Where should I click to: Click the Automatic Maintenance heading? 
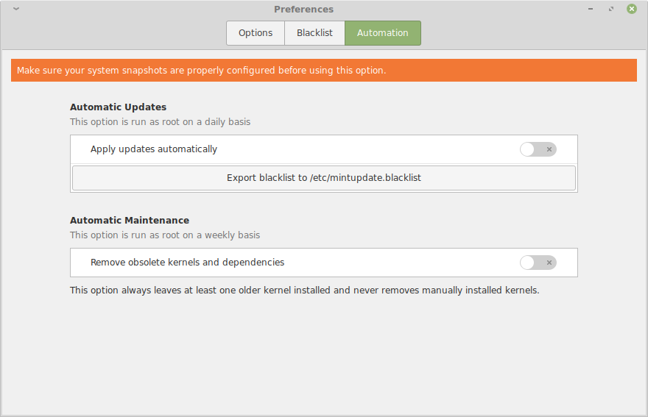coord(130,221)
